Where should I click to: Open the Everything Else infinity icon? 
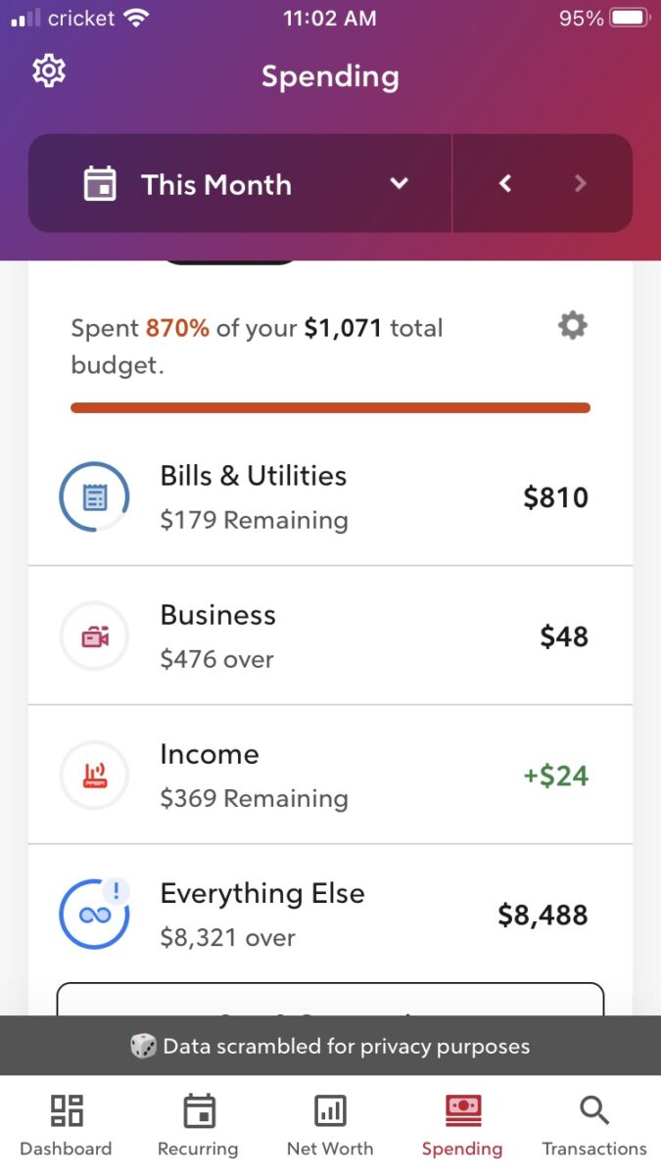tap(94, 914)
